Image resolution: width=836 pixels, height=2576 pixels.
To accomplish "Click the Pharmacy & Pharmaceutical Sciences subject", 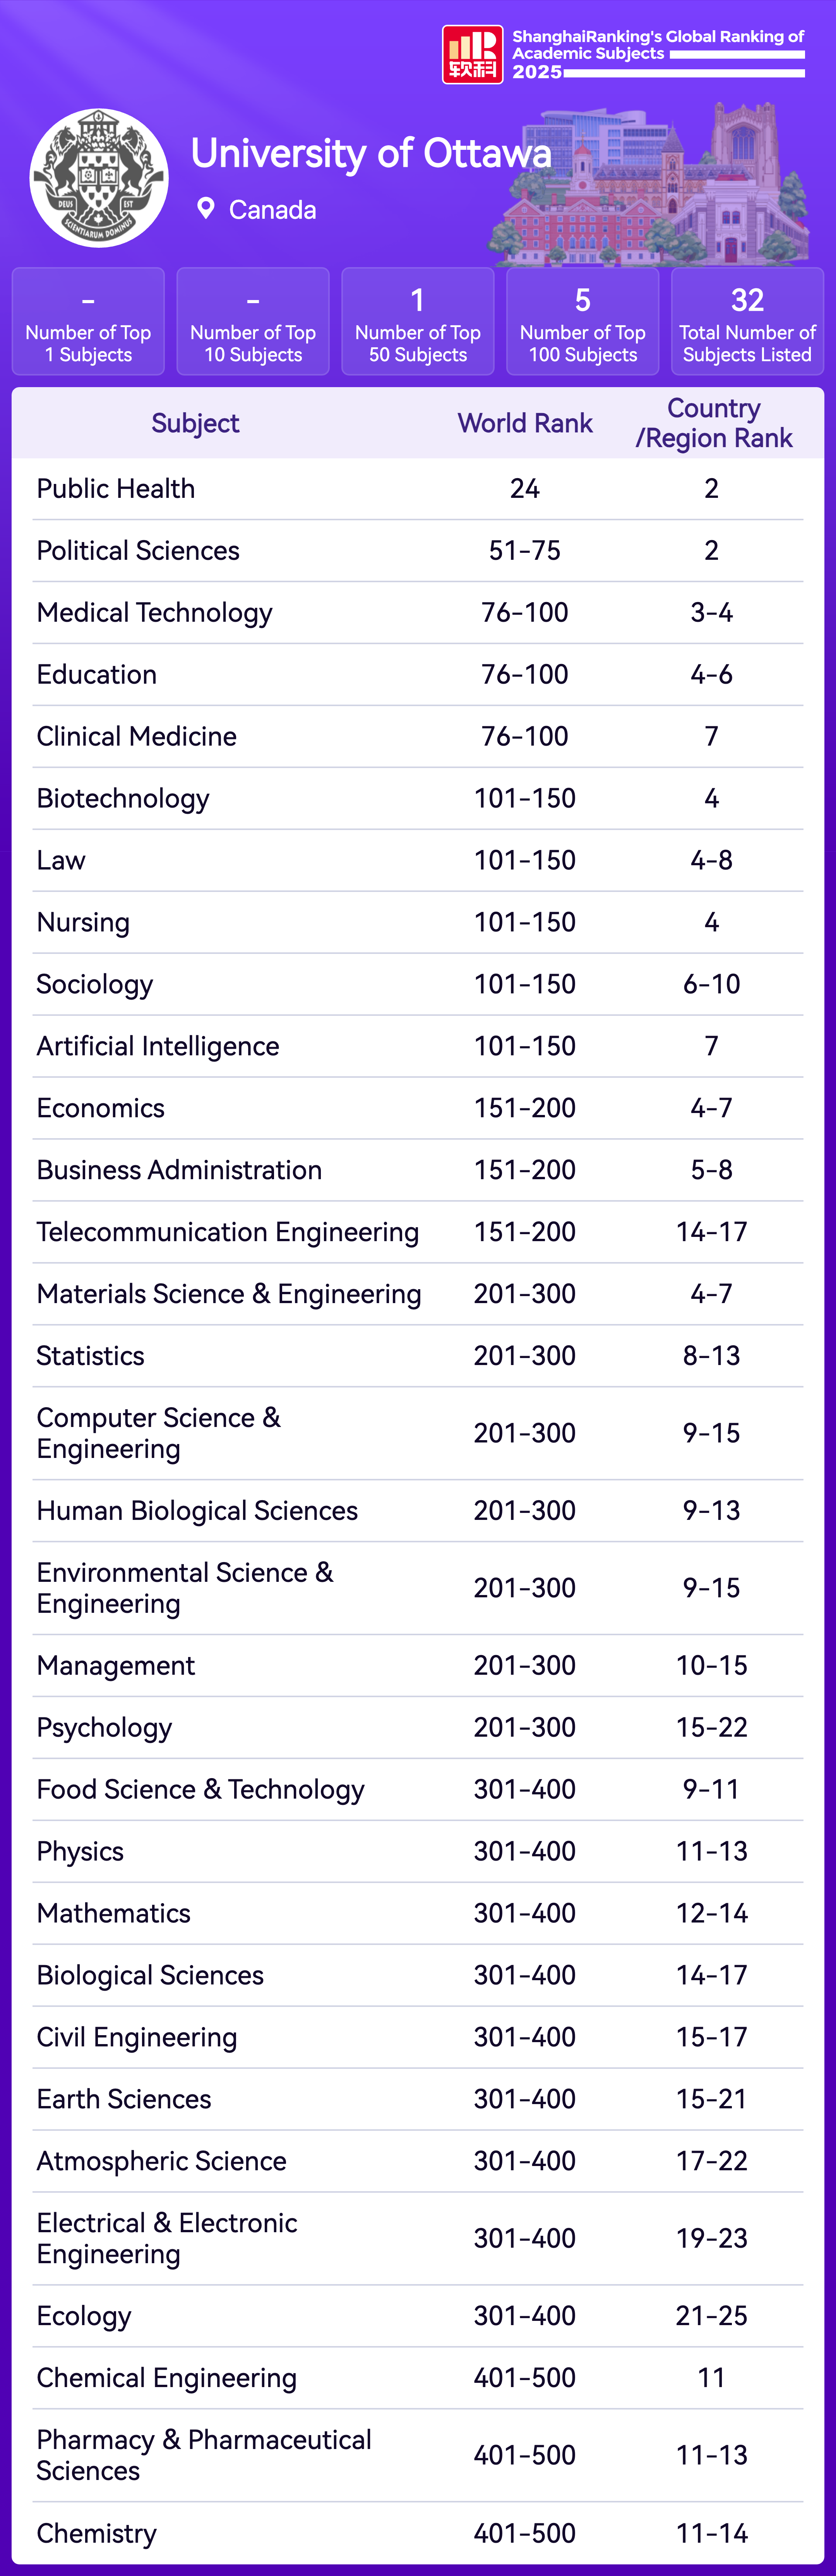I will point(204,2455).
